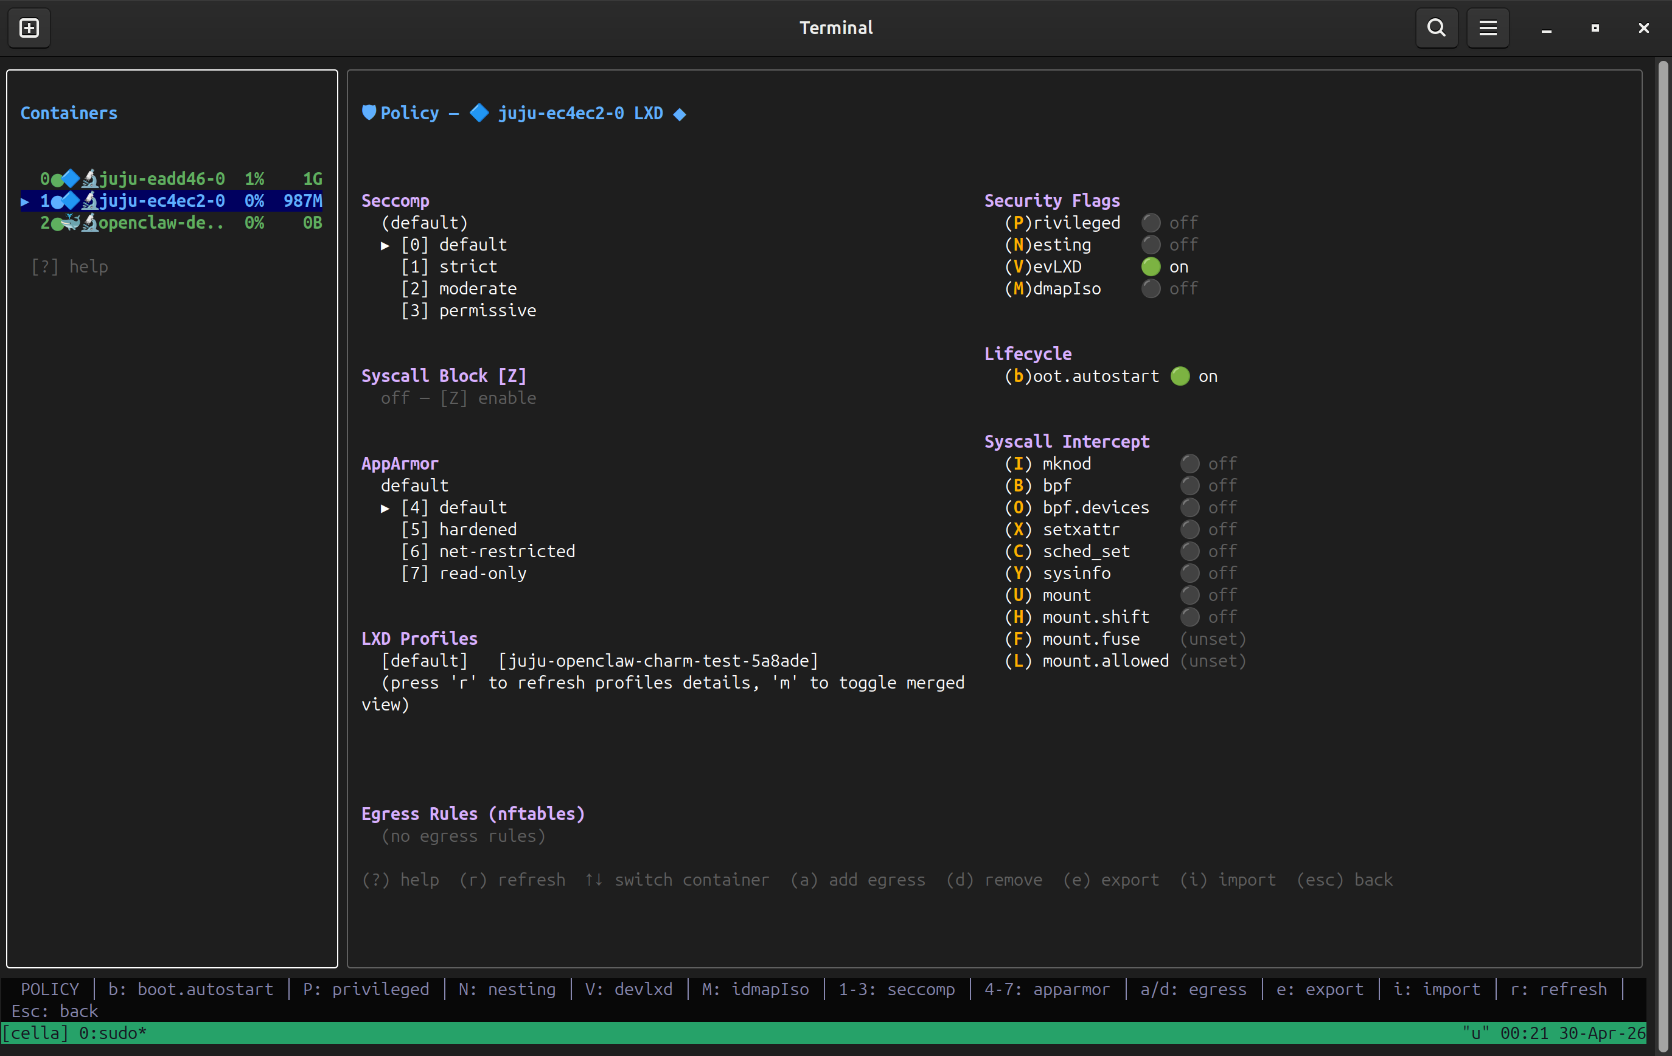Select AppArmor profile [4] default

coord(454,507)
